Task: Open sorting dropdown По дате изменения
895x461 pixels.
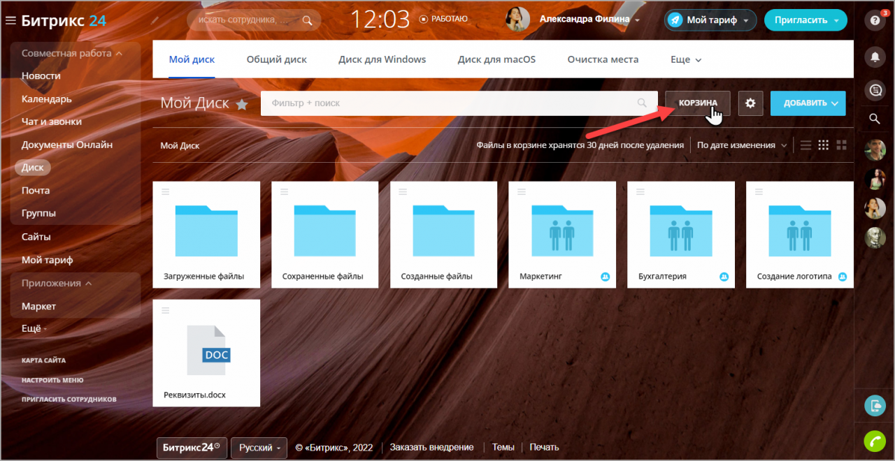Action: [x=741, y=145]
